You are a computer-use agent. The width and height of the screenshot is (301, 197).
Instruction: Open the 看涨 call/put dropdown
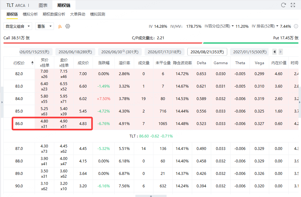pos(45,26)
